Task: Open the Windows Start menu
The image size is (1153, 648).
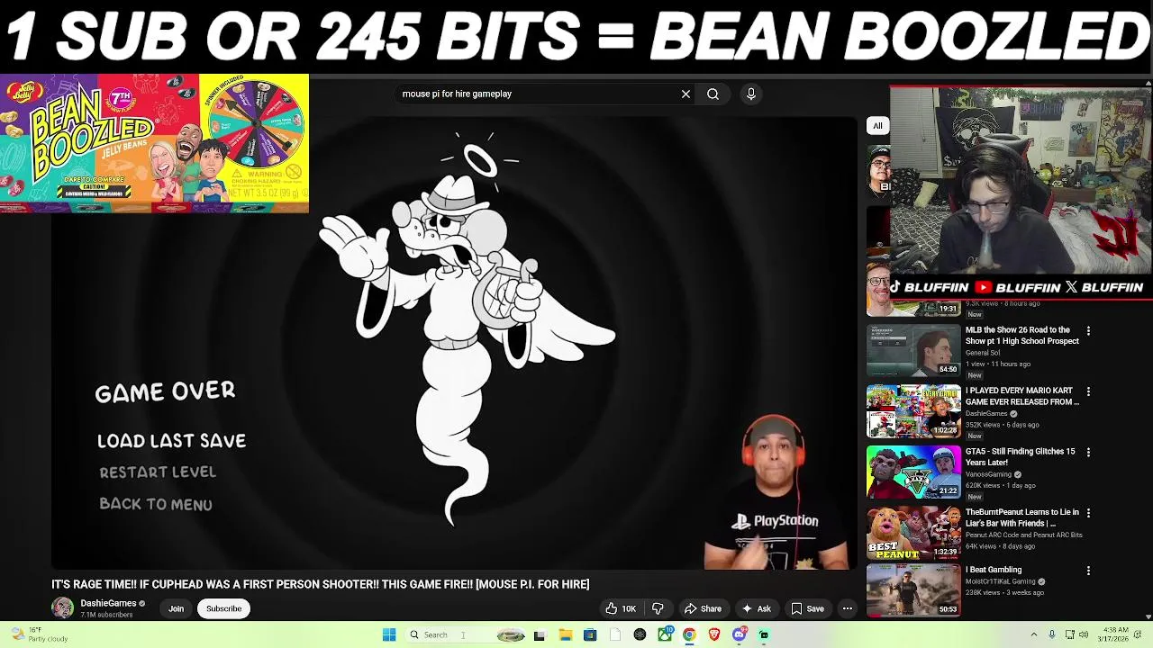Action: [x=389, y=635]
